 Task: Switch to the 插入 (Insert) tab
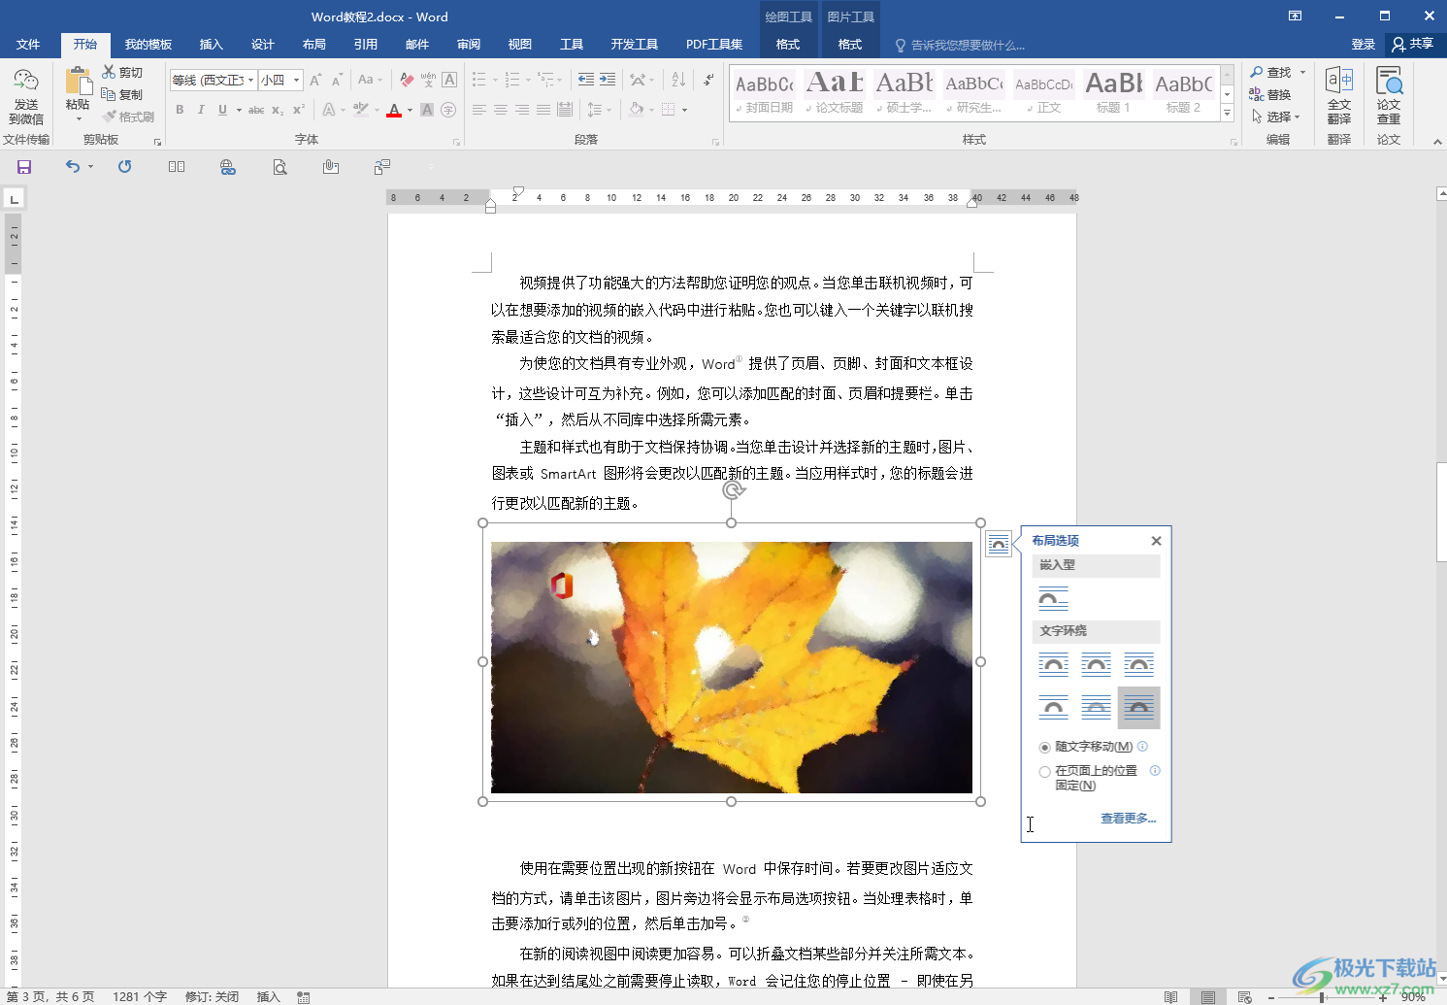click(x=211, y=45)
